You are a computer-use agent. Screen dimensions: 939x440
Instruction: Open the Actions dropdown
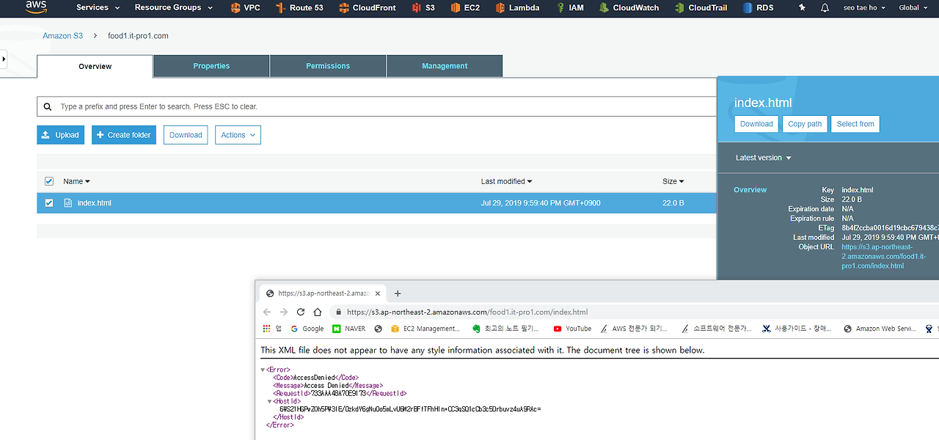(238, 135)
